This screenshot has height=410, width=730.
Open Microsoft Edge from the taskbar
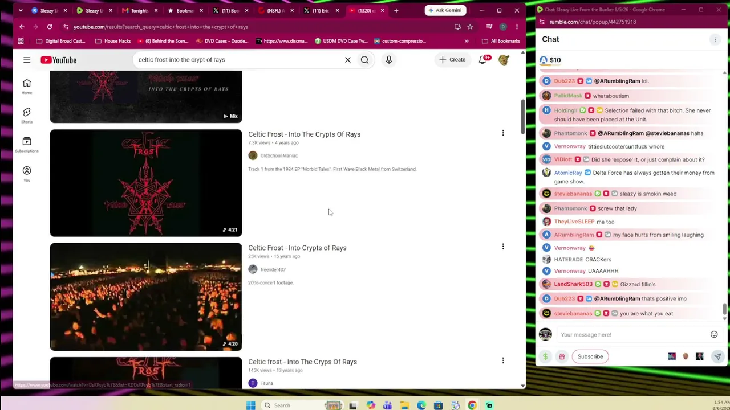[x=421, y=405]
